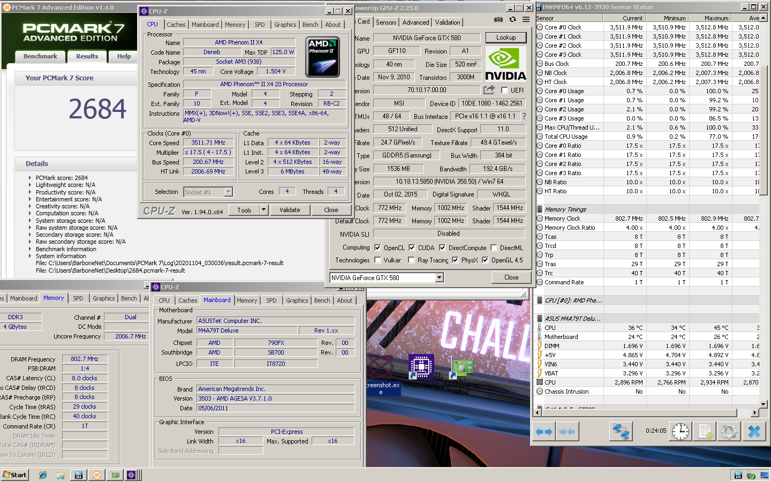Toggle the UEFI checkbox in GPU-Z
The image size is (771, 482).
(504, 91)
